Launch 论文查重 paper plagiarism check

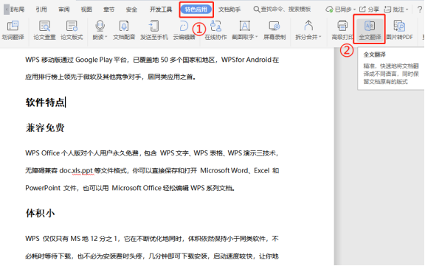coord(44,30)
